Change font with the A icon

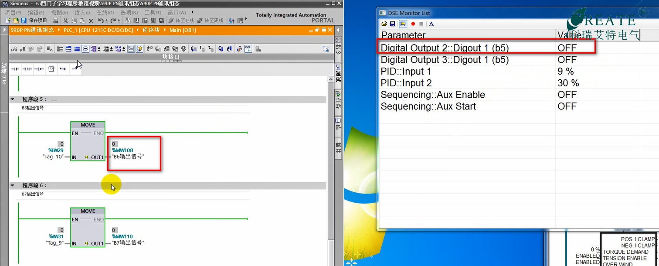click(x=431, y=24)
